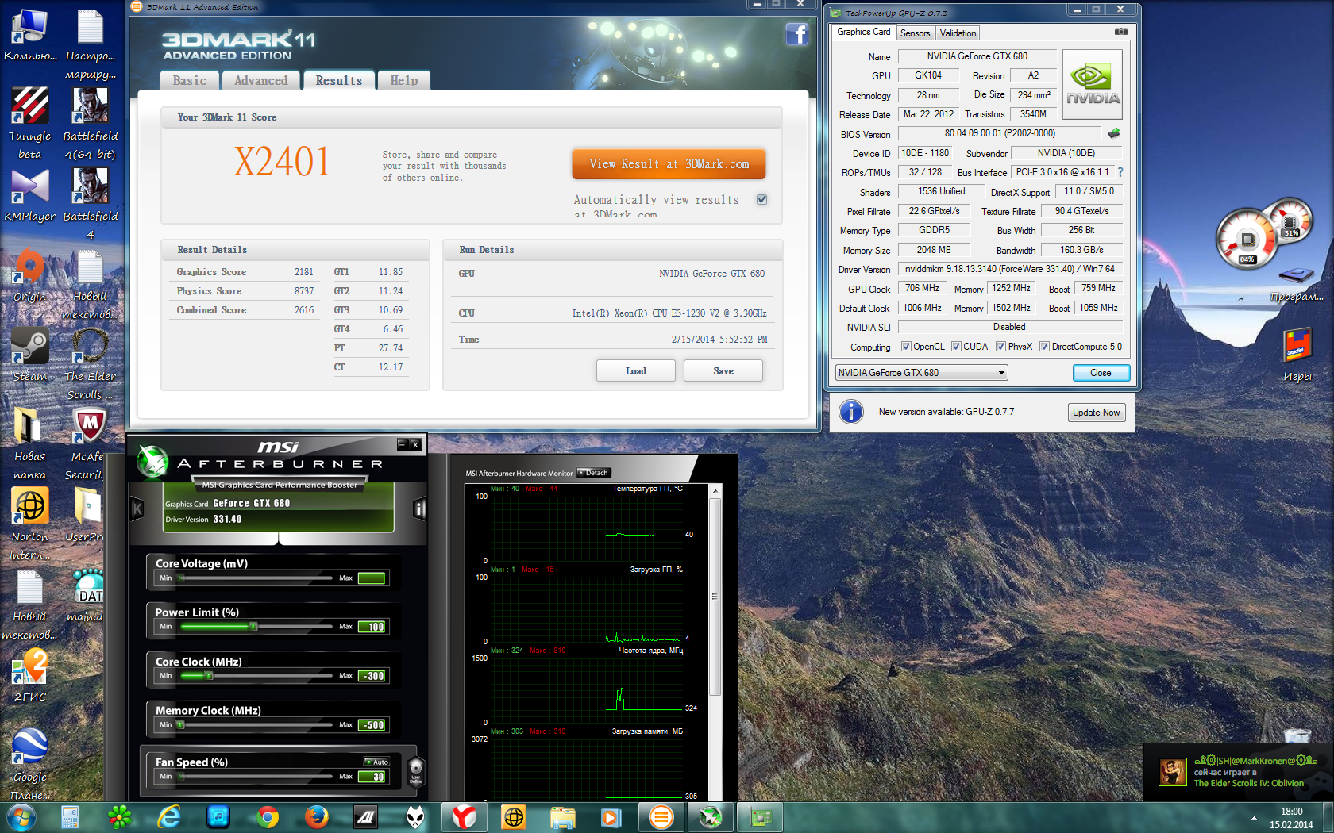1334x833 pixels.
Task: Select the Игры desktop folder icon
Action: (1297, 355)
